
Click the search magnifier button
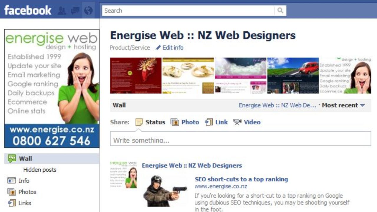point(280,11)
